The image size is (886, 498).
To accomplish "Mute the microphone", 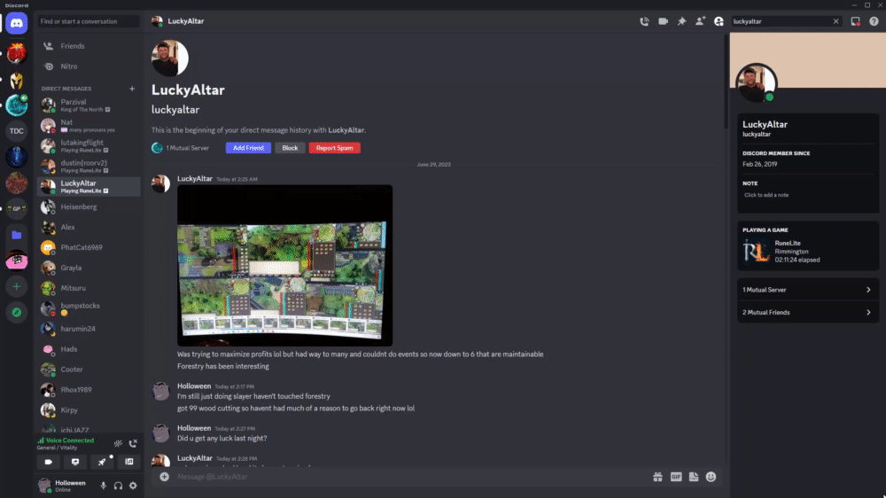I will (104, 486).
